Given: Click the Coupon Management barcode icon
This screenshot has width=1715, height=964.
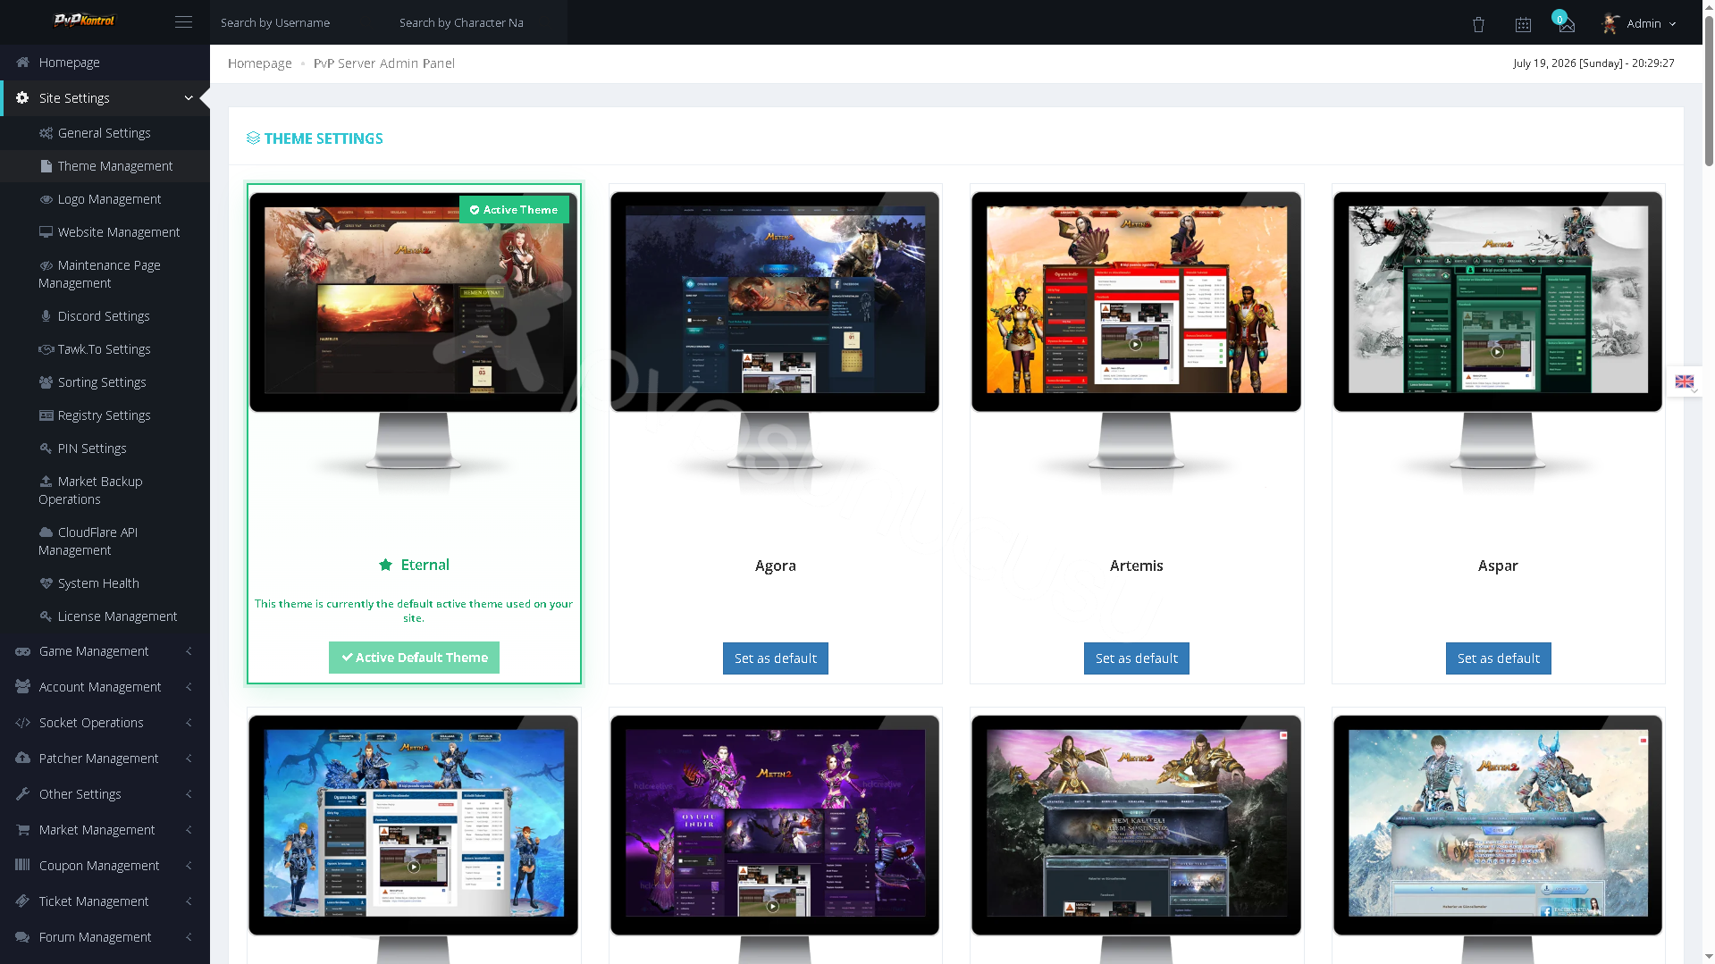Looking at the screenshot, I should [x=22, y=866].
